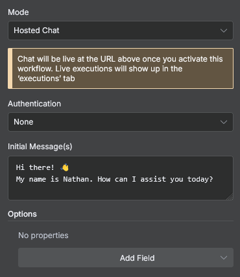
Task: Click the resize handle of the message textarea
Action: (x=230, y=197)
